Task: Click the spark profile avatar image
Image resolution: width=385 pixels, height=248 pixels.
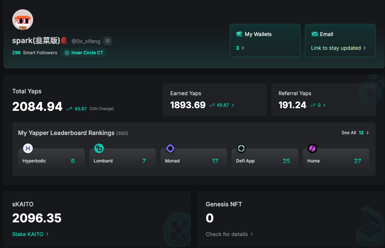Action: coord(23,20)
